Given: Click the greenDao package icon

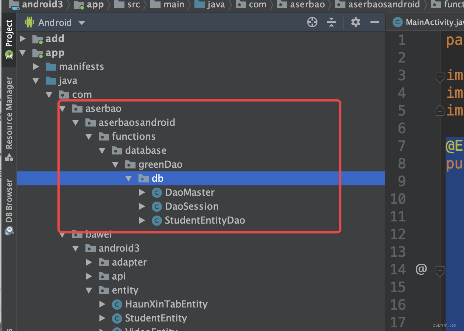Looking at the screenshot, I should coord(130,164).
